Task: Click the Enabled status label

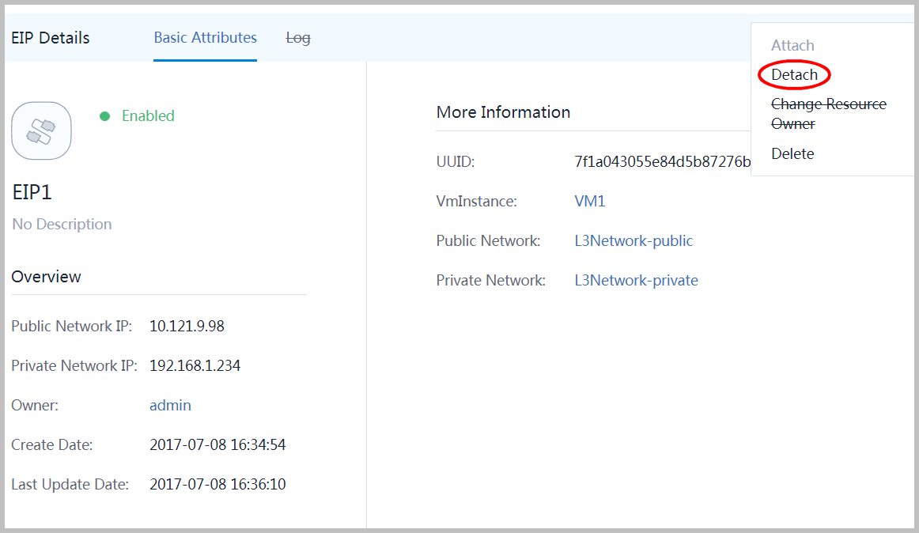Action: point(148,116)
